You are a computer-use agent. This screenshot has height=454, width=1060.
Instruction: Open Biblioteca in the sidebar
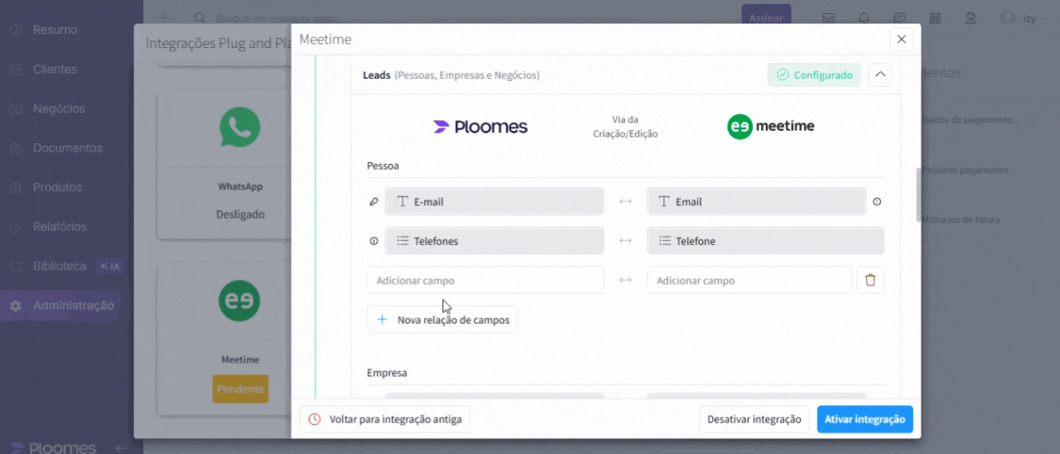[60, 266]
